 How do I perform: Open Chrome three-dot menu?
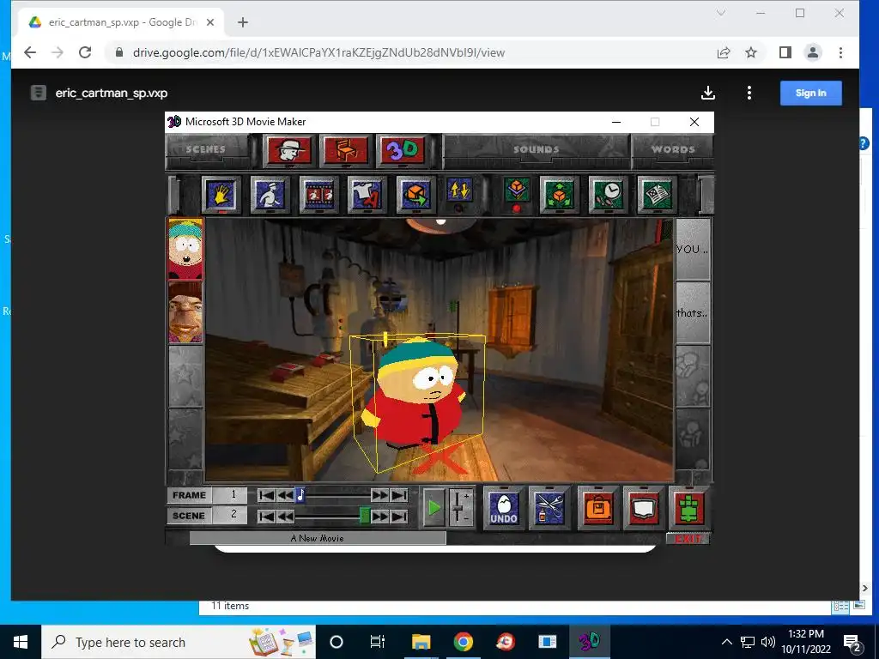click(840, 52)
